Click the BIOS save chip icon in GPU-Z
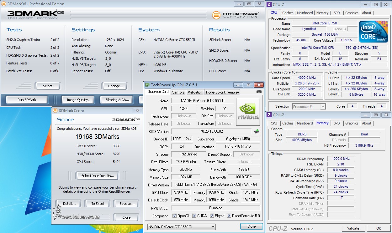392x233 pixels. pos(256,131)
